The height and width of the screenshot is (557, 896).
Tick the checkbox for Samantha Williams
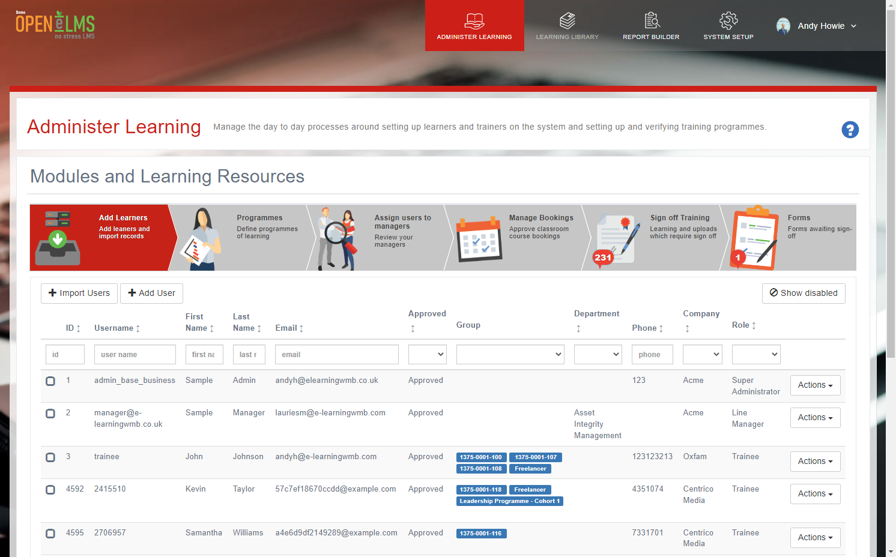tap(50, 534)
